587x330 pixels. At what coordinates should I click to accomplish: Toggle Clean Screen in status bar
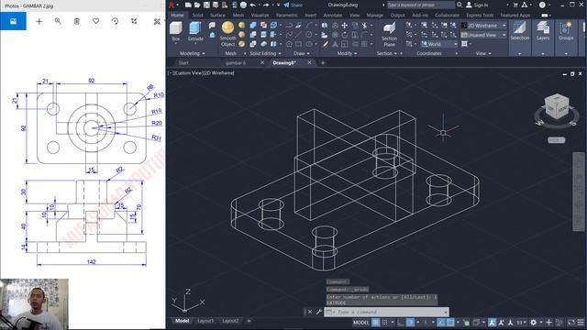tap(571, 322)
